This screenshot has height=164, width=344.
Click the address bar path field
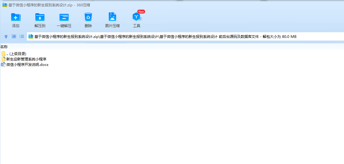[185, 36]
